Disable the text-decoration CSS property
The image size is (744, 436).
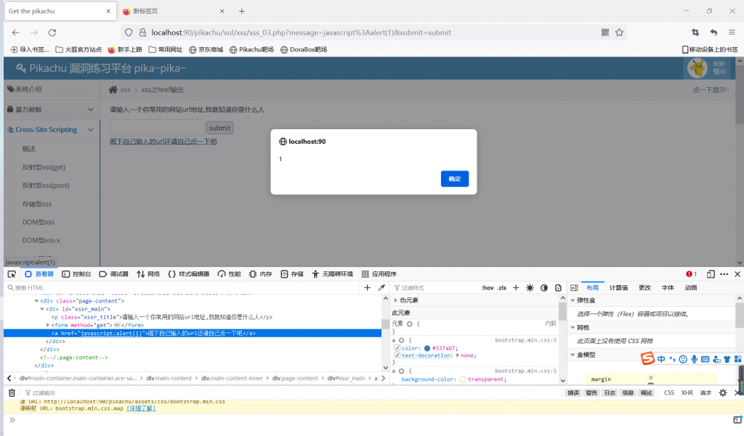pyautogui.click(x=397, y=355)
